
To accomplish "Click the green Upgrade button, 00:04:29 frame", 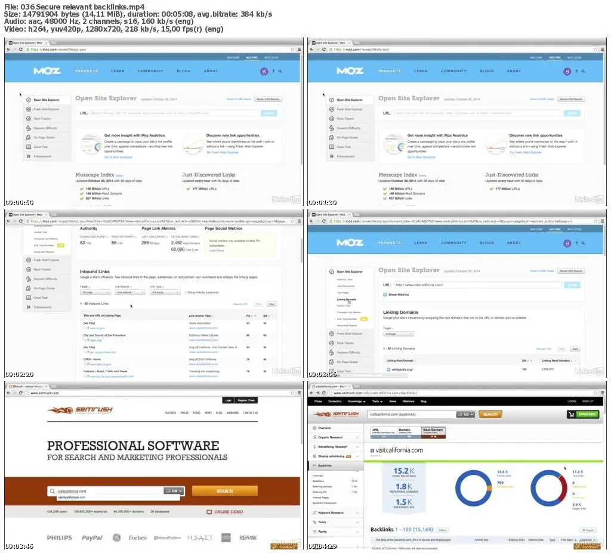I will (587, 414).
